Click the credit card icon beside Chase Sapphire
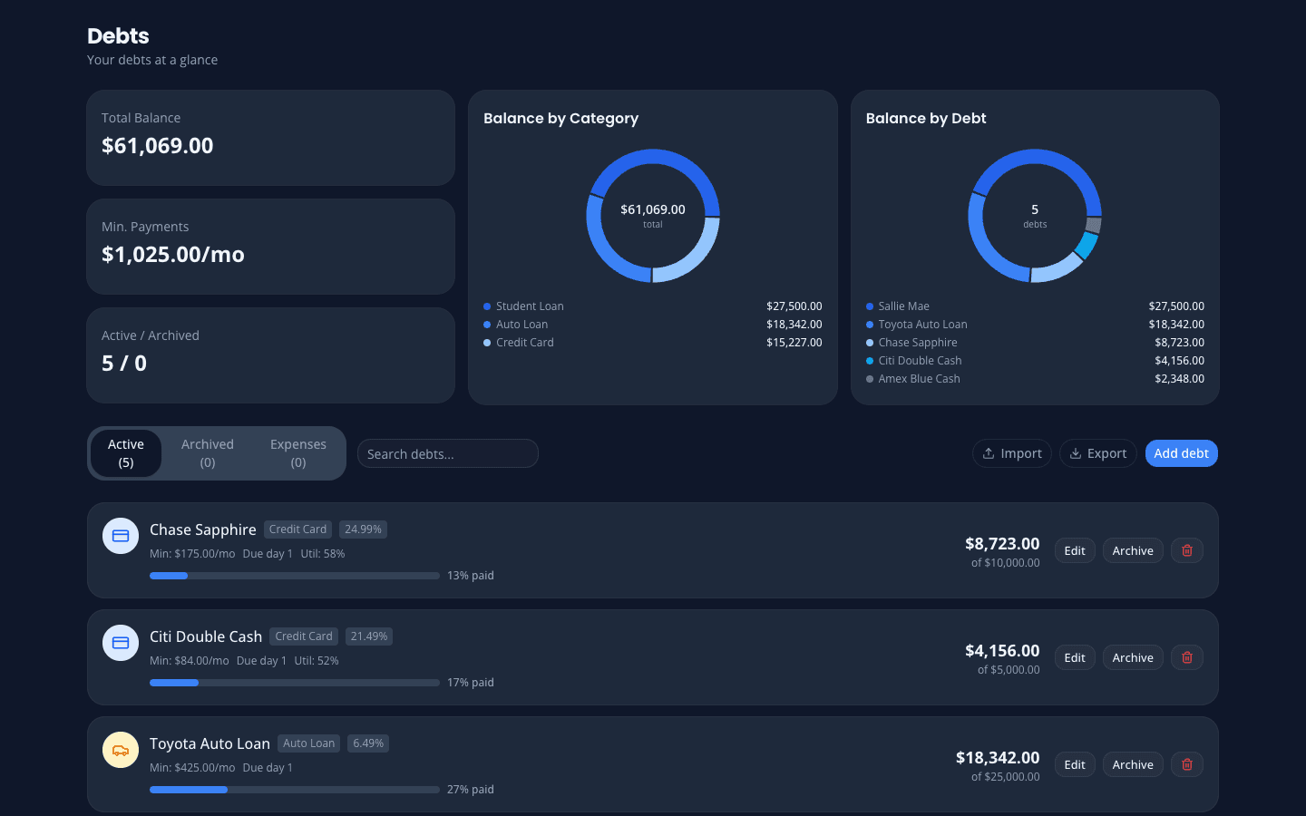Viewport: 1306px width, 816px height. coord(121,536)
